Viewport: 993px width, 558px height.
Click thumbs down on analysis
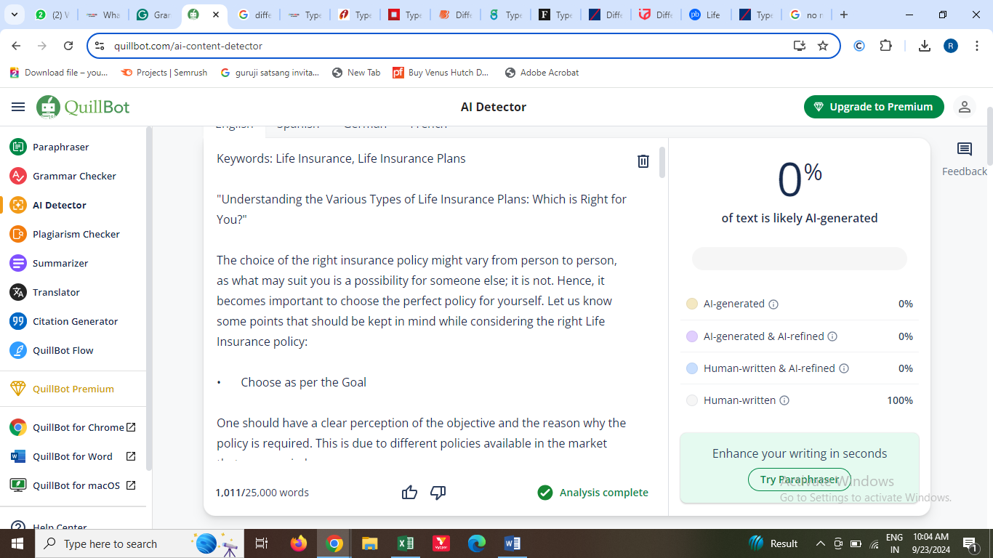(x=438, y=493)
